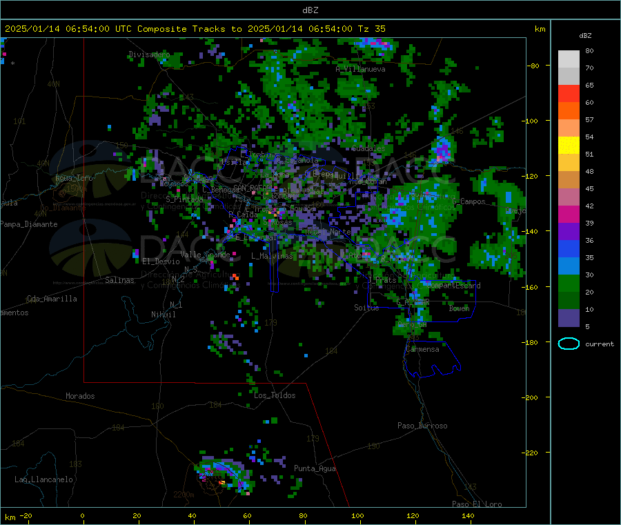Click the 'Cda_Amarilla' place label
This screenshot has height=525, width=621.
(52, 299)
